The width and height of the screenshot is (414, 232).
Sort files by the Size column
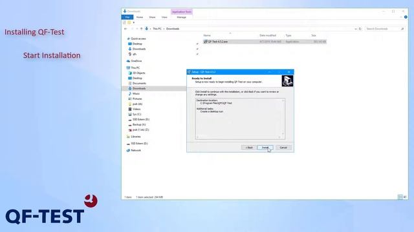tap(313, 35)
